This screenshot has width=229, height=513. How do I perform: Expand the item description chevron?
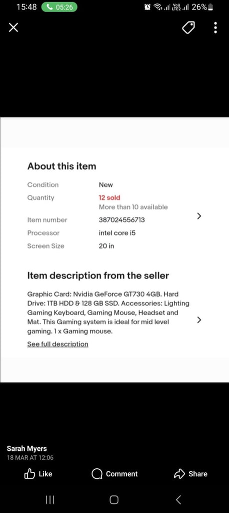pos(199,320)
